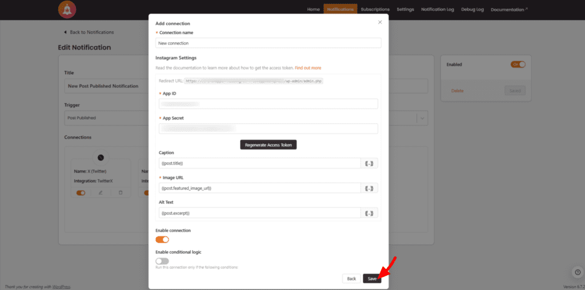Select the Redirect URL code text
Screen dimensions: 585x290
point(254,81)
